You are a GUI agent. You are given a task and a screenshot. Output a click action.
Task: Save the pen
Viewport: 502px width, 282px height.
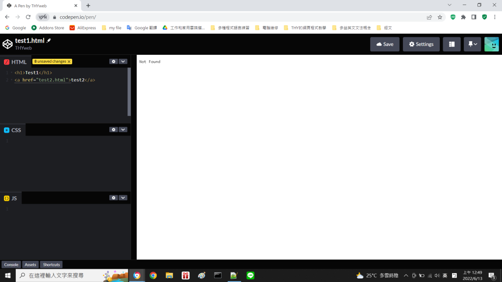[384, 44]
